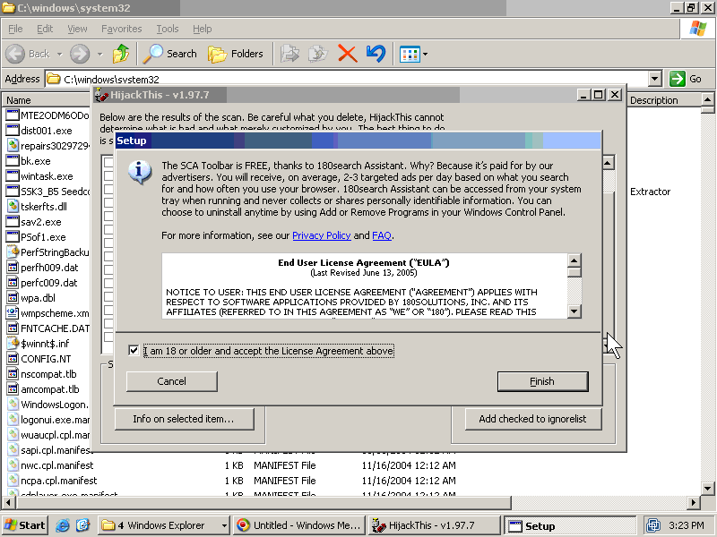Go up one folder level

(x=121, y=54)
